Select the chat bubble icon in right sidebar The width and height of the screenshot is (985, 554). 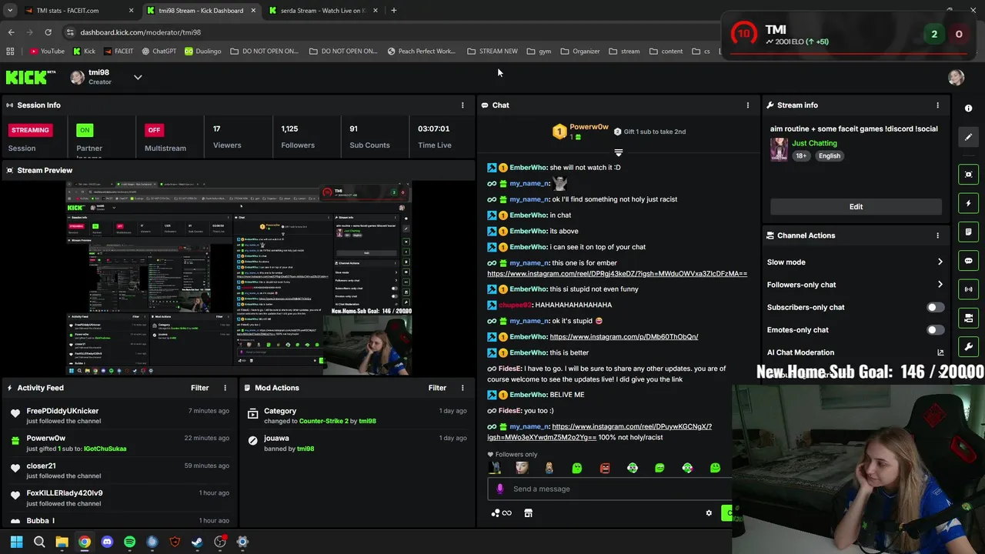click(x=968, y=261)
